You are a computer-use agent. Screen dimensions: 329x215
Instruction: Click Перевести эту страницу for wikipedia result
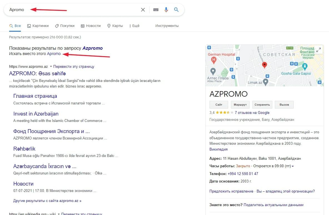tap(82, 214)
